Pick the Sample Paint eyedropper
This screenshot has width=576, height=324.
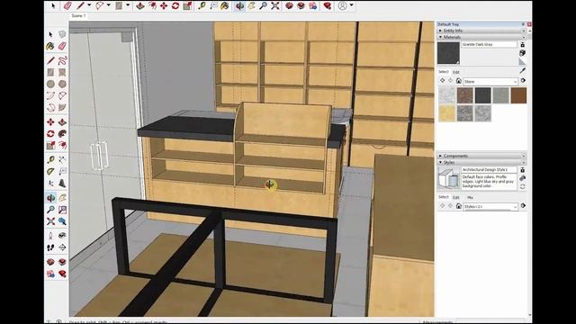(x=522, y=71)
